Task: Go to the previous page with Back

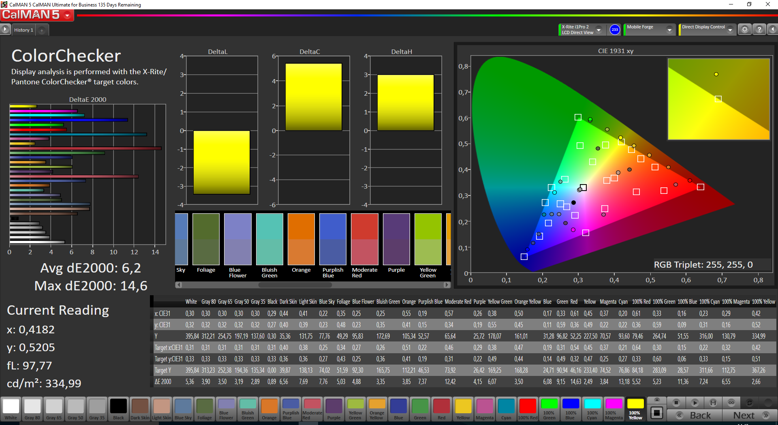Action: 695,415
